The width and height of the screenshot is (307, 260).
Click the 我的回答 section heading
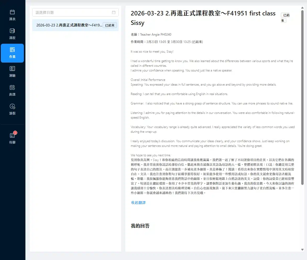[140, 226]
